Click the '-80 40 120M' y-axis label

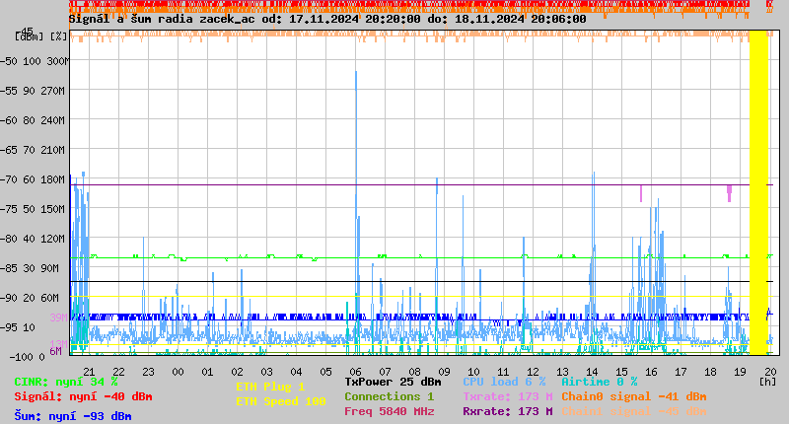[33, 239]
